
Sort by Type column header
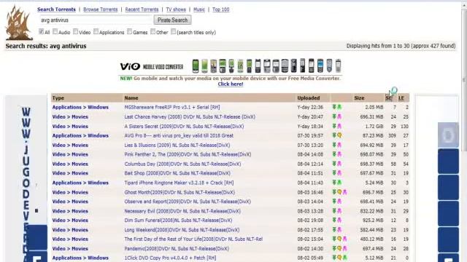click(58, 98)
